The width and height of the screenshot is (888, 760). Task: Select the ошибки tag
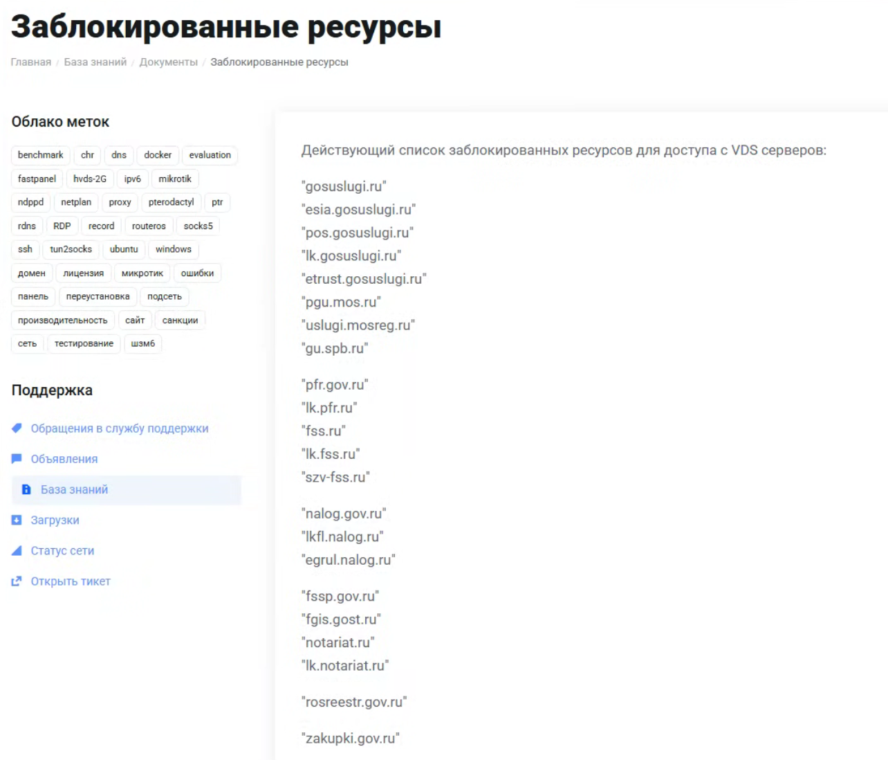[x=197, y=273]
